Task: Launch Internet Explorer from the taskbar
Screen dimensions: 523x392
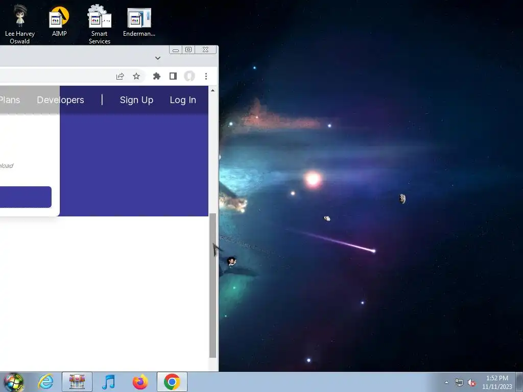Action: click(x=45, y=382)
